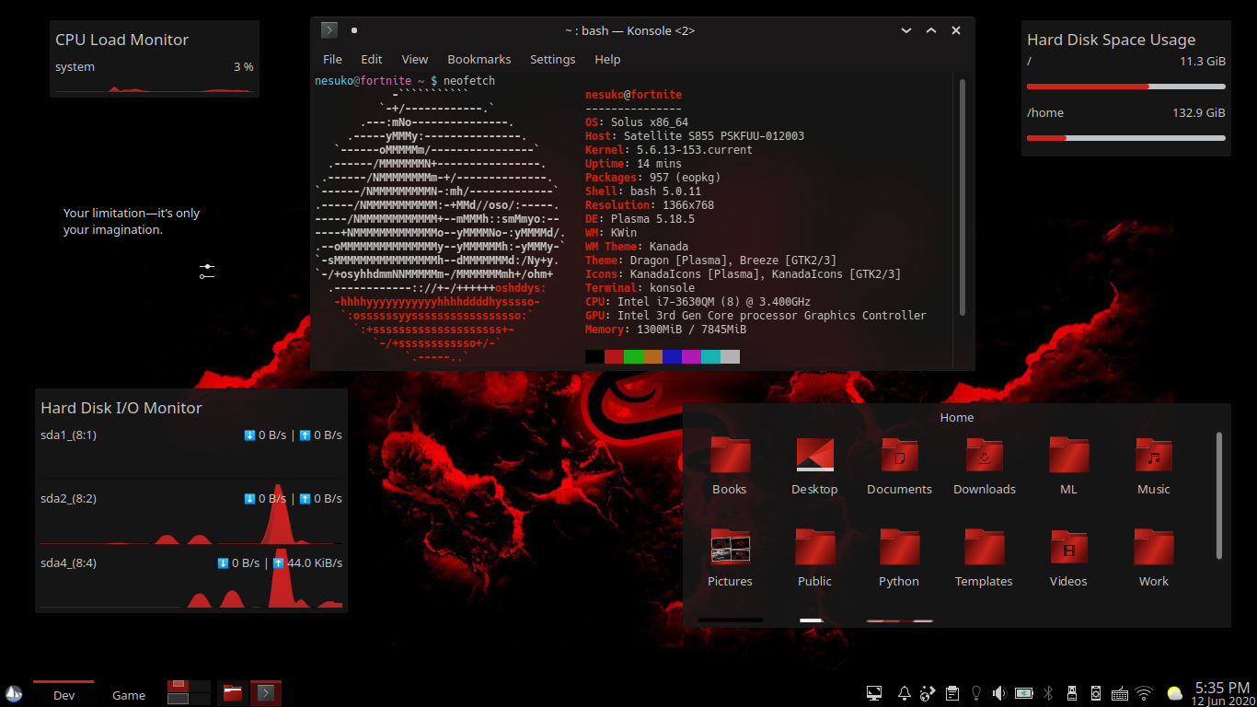Screen dimensions: 1257x707
Task: Open the Public folder
Action: point(814,558)
